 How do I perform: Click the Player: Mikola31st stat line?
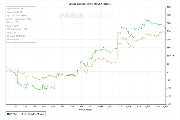tap(15, 8)
